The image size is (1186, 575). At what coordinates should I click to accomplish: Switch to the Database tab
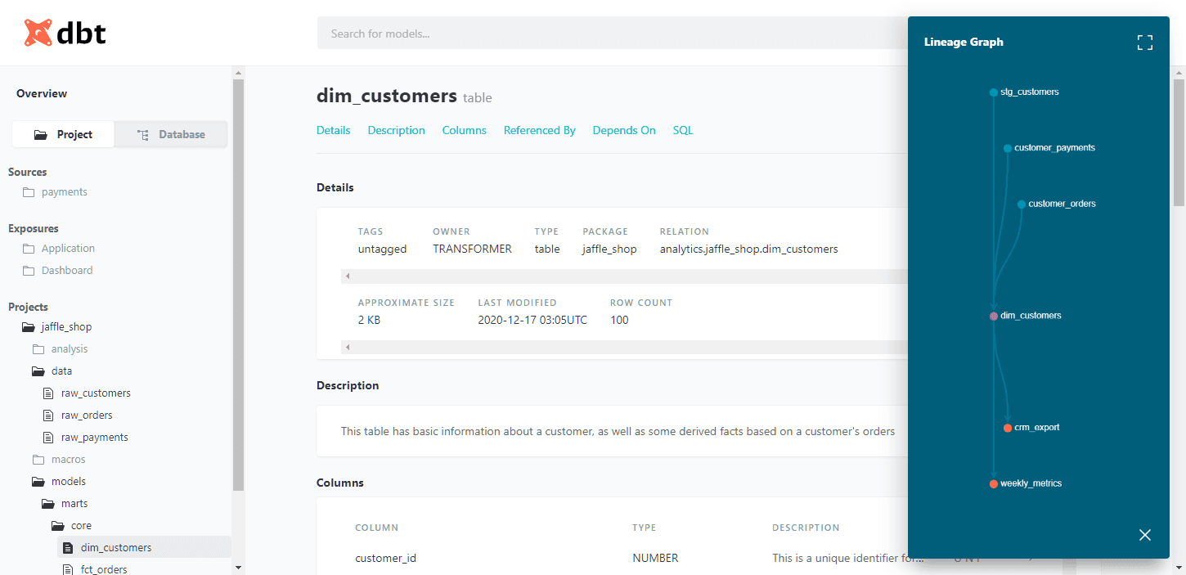pos(171,135)
